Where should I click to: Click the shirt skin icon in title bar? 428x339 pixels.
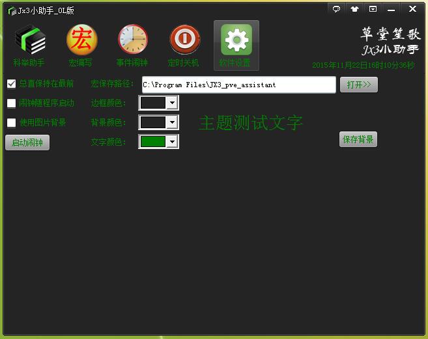click(x=354, y=9)
